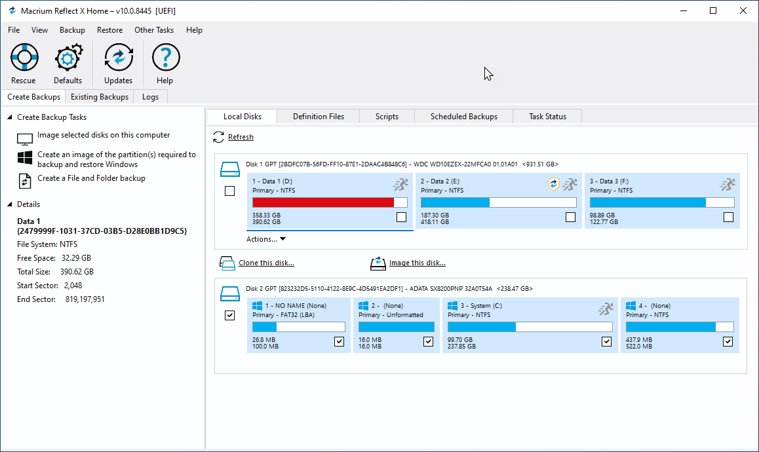Click the monitor icon for imaging selected disks

pyautogui.click(x=25, y=140)
